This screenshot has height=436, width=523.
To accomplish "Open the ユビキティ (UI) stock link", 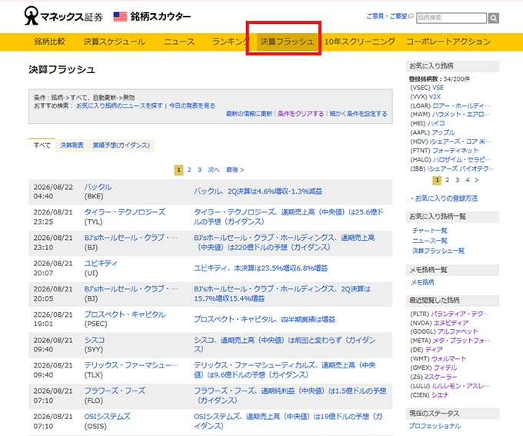I will point(101,264).
